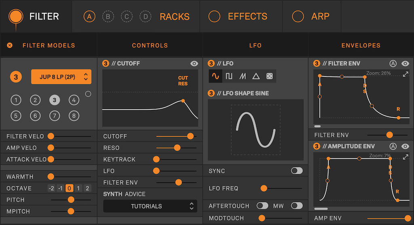Select the random dice LFO waveform icon
Screen dimensions: 414x225
270,76
